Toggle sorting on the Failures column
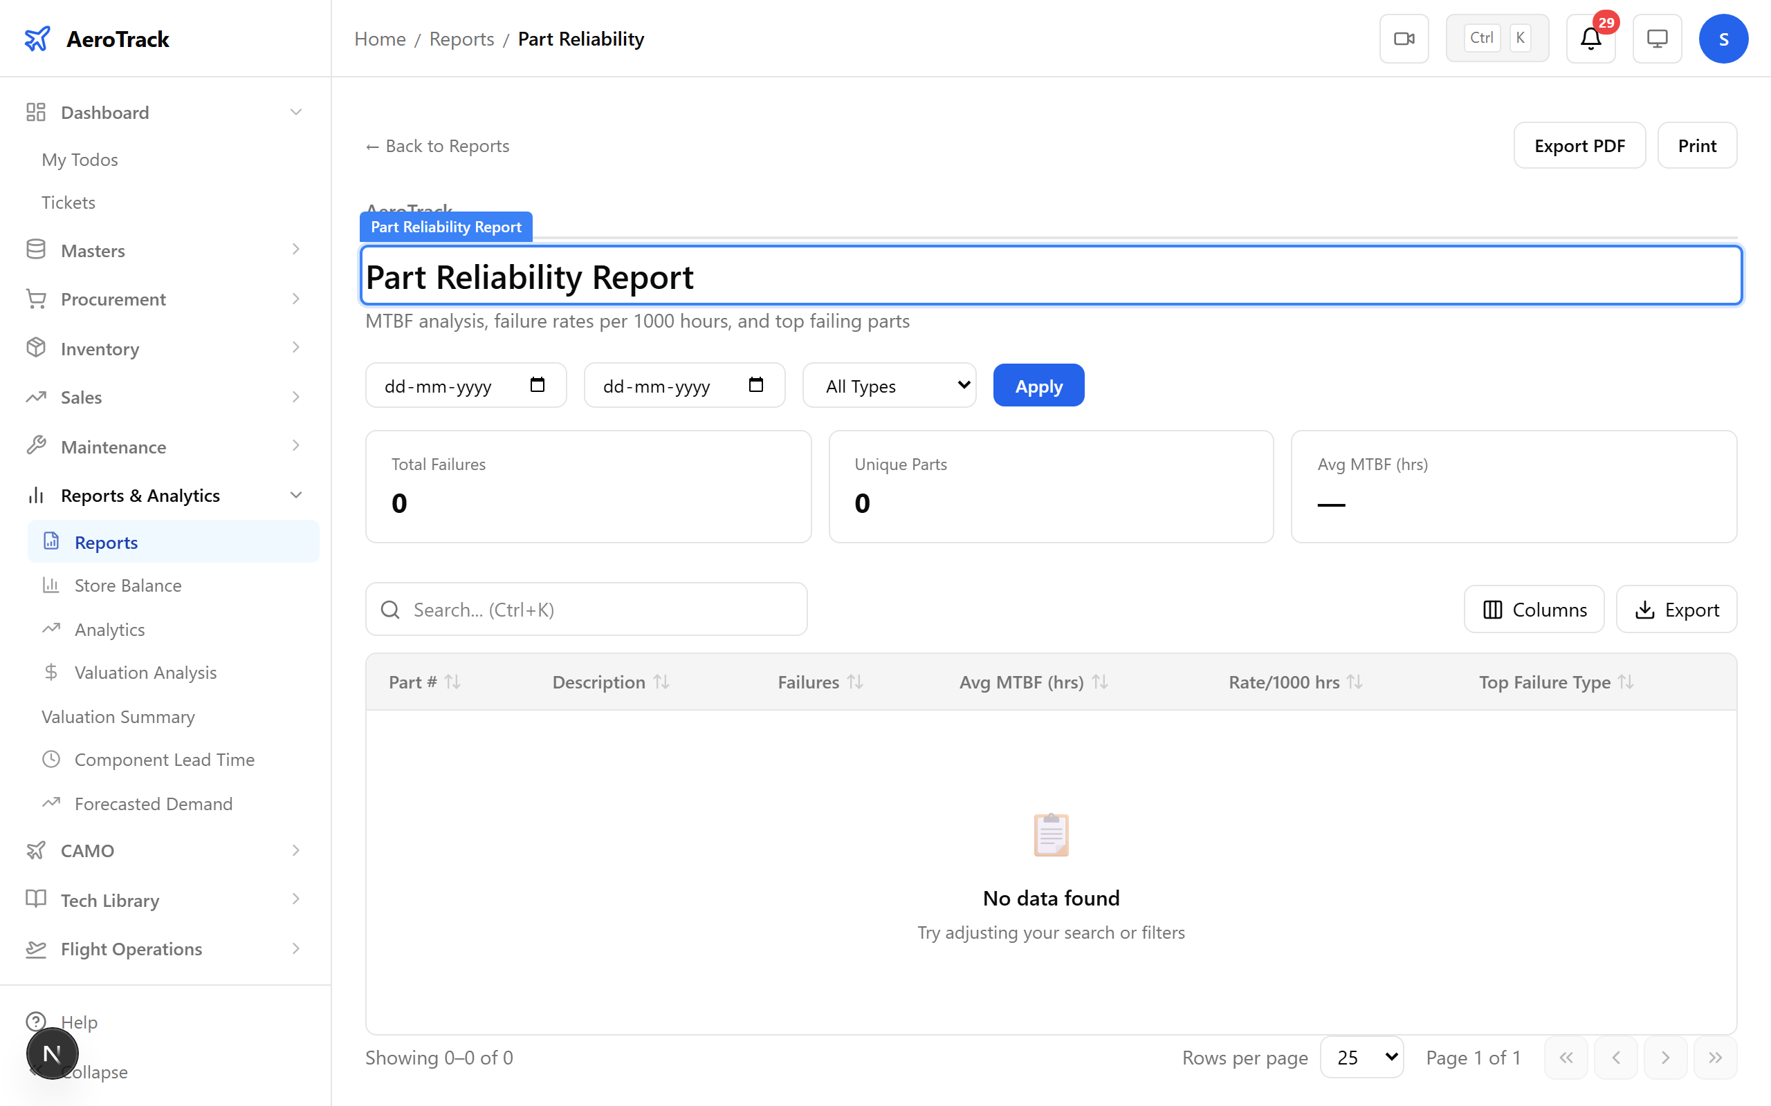The height and width of the screenshot is (1106, 1771). pyautogui.click(x=856, y=681)
